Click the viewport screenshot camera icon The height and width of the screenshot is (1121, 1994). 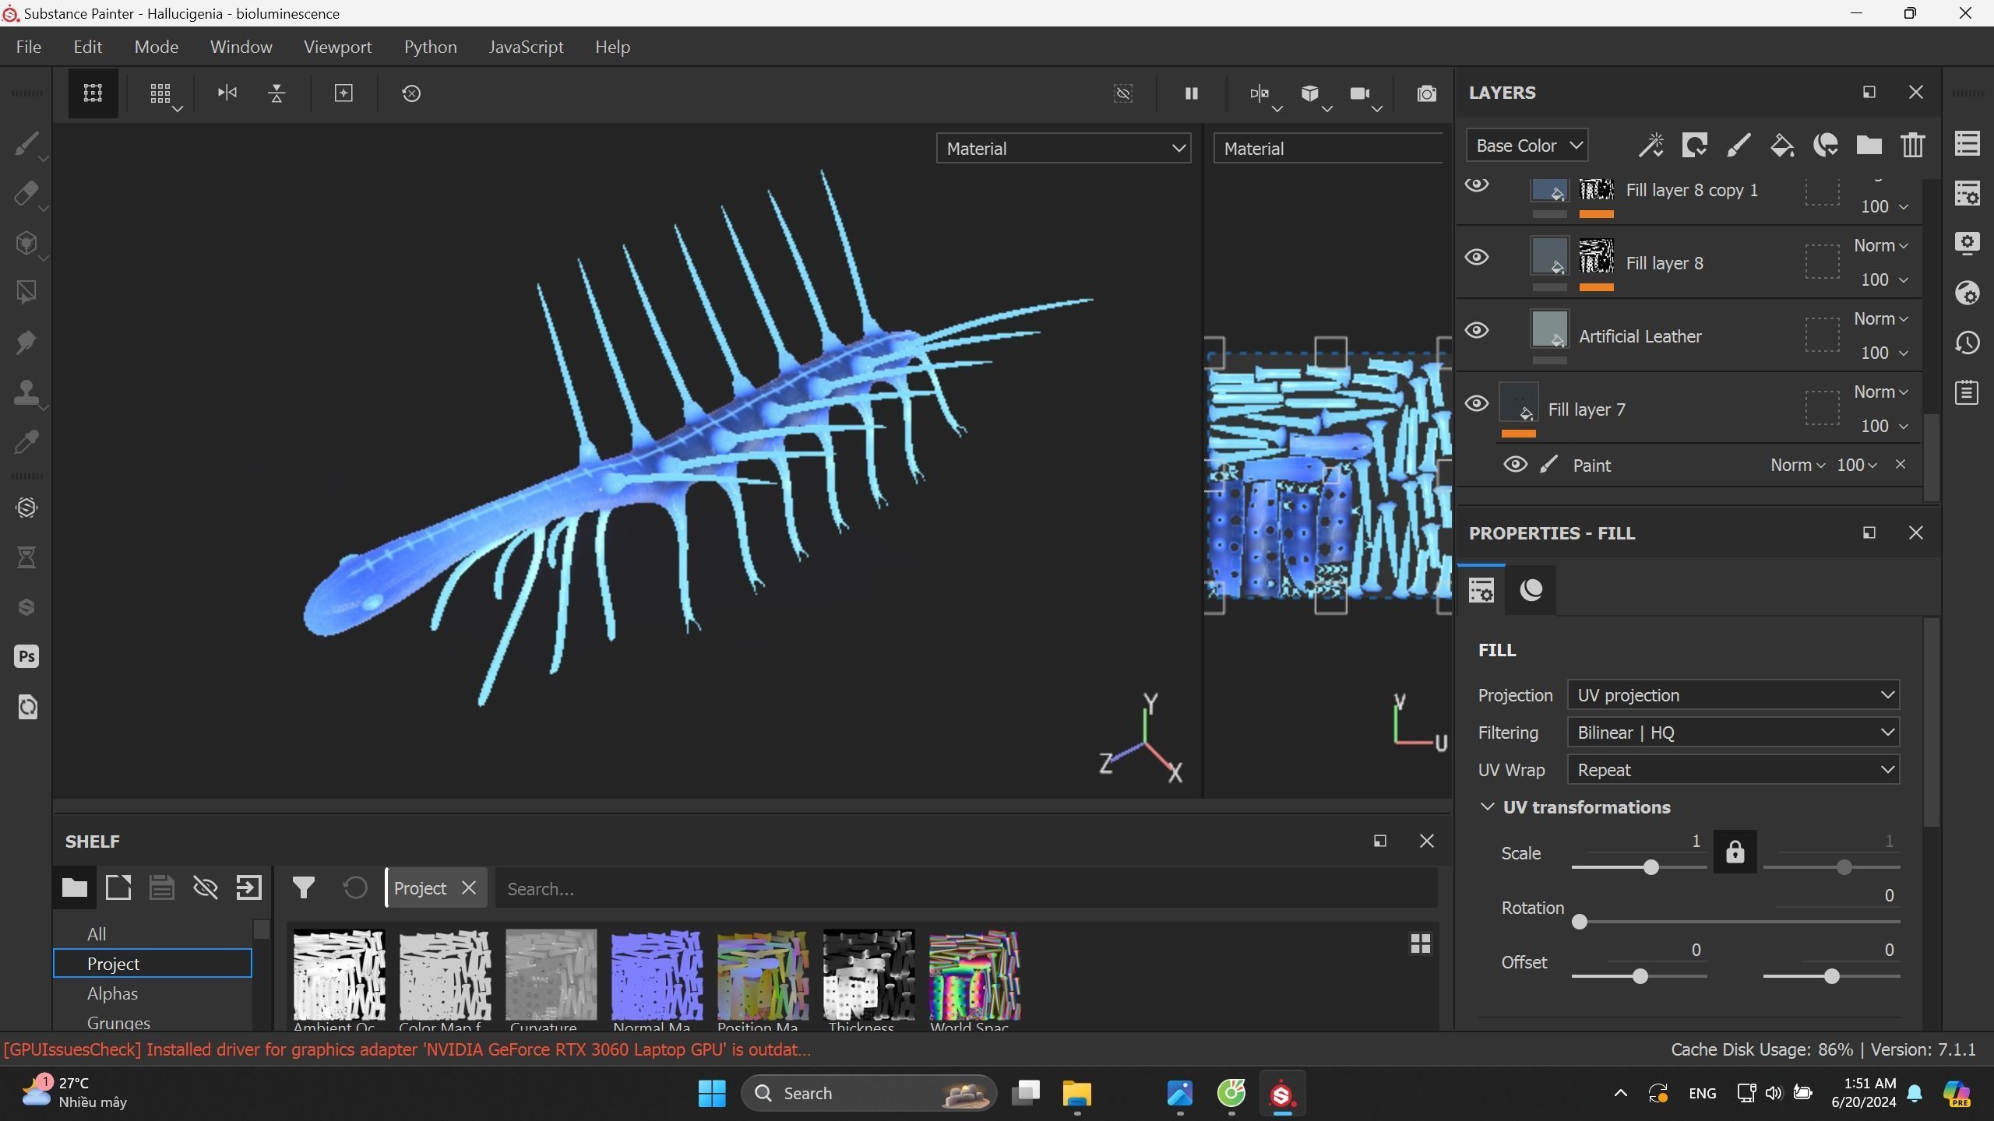[x=1426, y=93]
